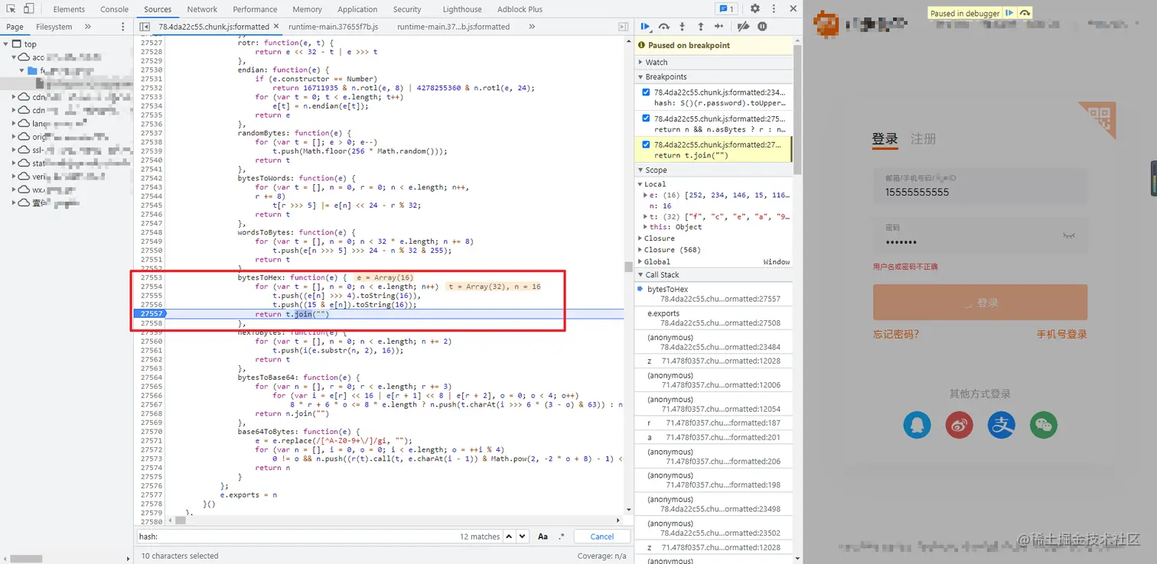Uncheck the return n && n.asBytes breakpoint
This screenshot has height=564, width=1157.
(646, 118)
